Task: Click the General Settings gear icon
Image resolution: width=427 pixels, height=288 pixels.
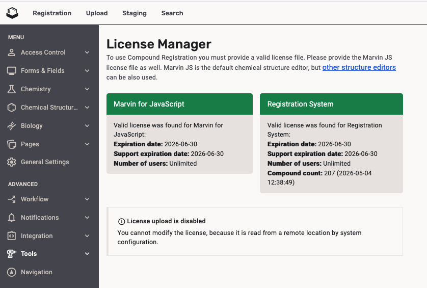Action: coord(11,162)
